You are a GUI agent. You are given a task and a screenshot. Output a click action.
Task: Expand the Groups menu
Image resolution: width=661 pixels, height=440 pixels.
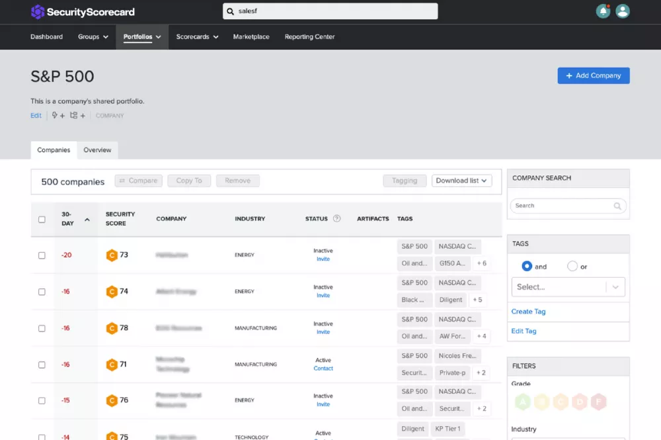pos(93,36)
